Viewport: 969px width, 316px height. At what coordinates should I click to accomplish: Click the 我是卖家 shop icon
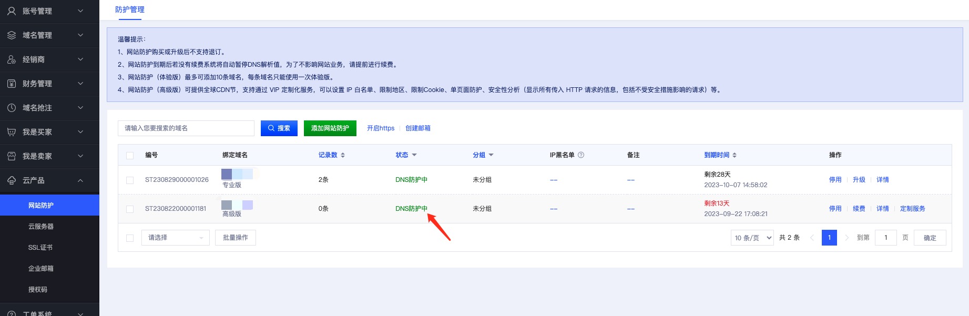(12, 156)
